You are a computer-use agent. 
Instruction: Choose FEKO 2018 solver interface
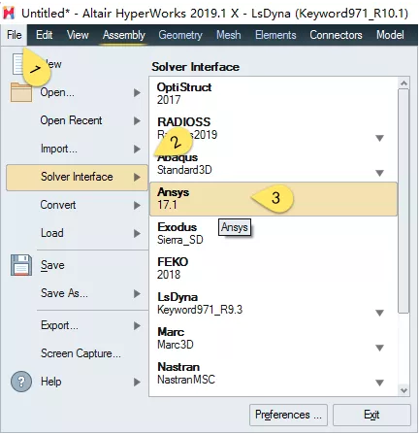click(274, 268)
